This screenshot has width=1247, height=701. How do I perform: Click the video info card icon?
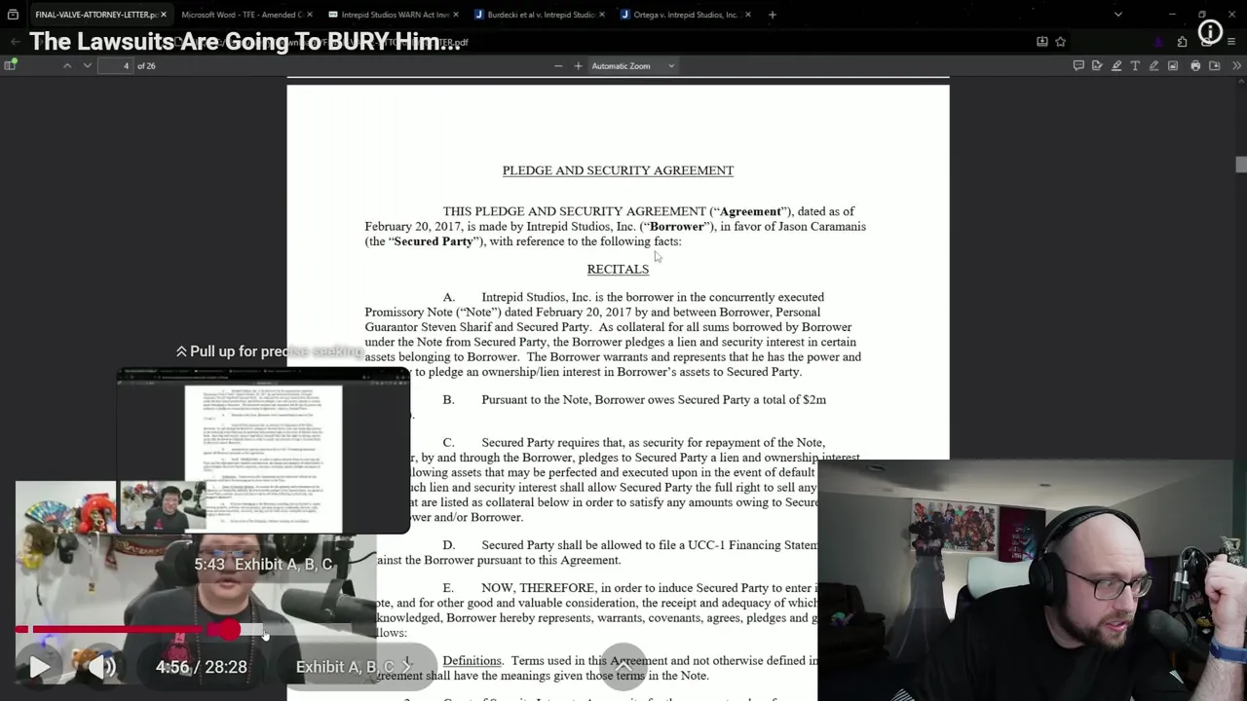(x=1210, y=32)
